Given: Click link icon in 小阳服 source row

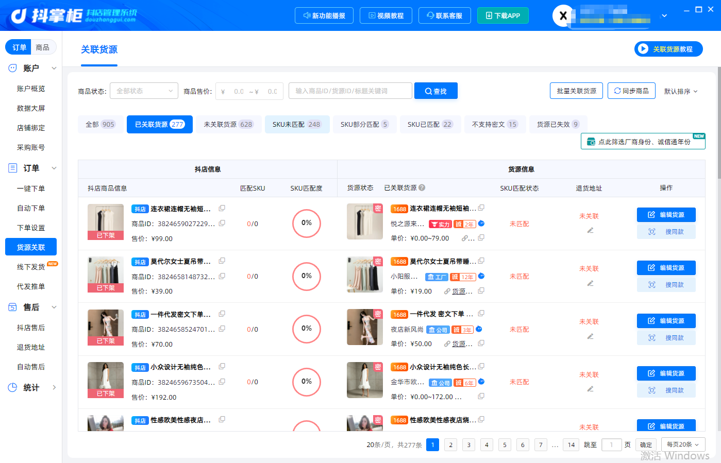Looking at the screenshot, I should tap(447, 291).
